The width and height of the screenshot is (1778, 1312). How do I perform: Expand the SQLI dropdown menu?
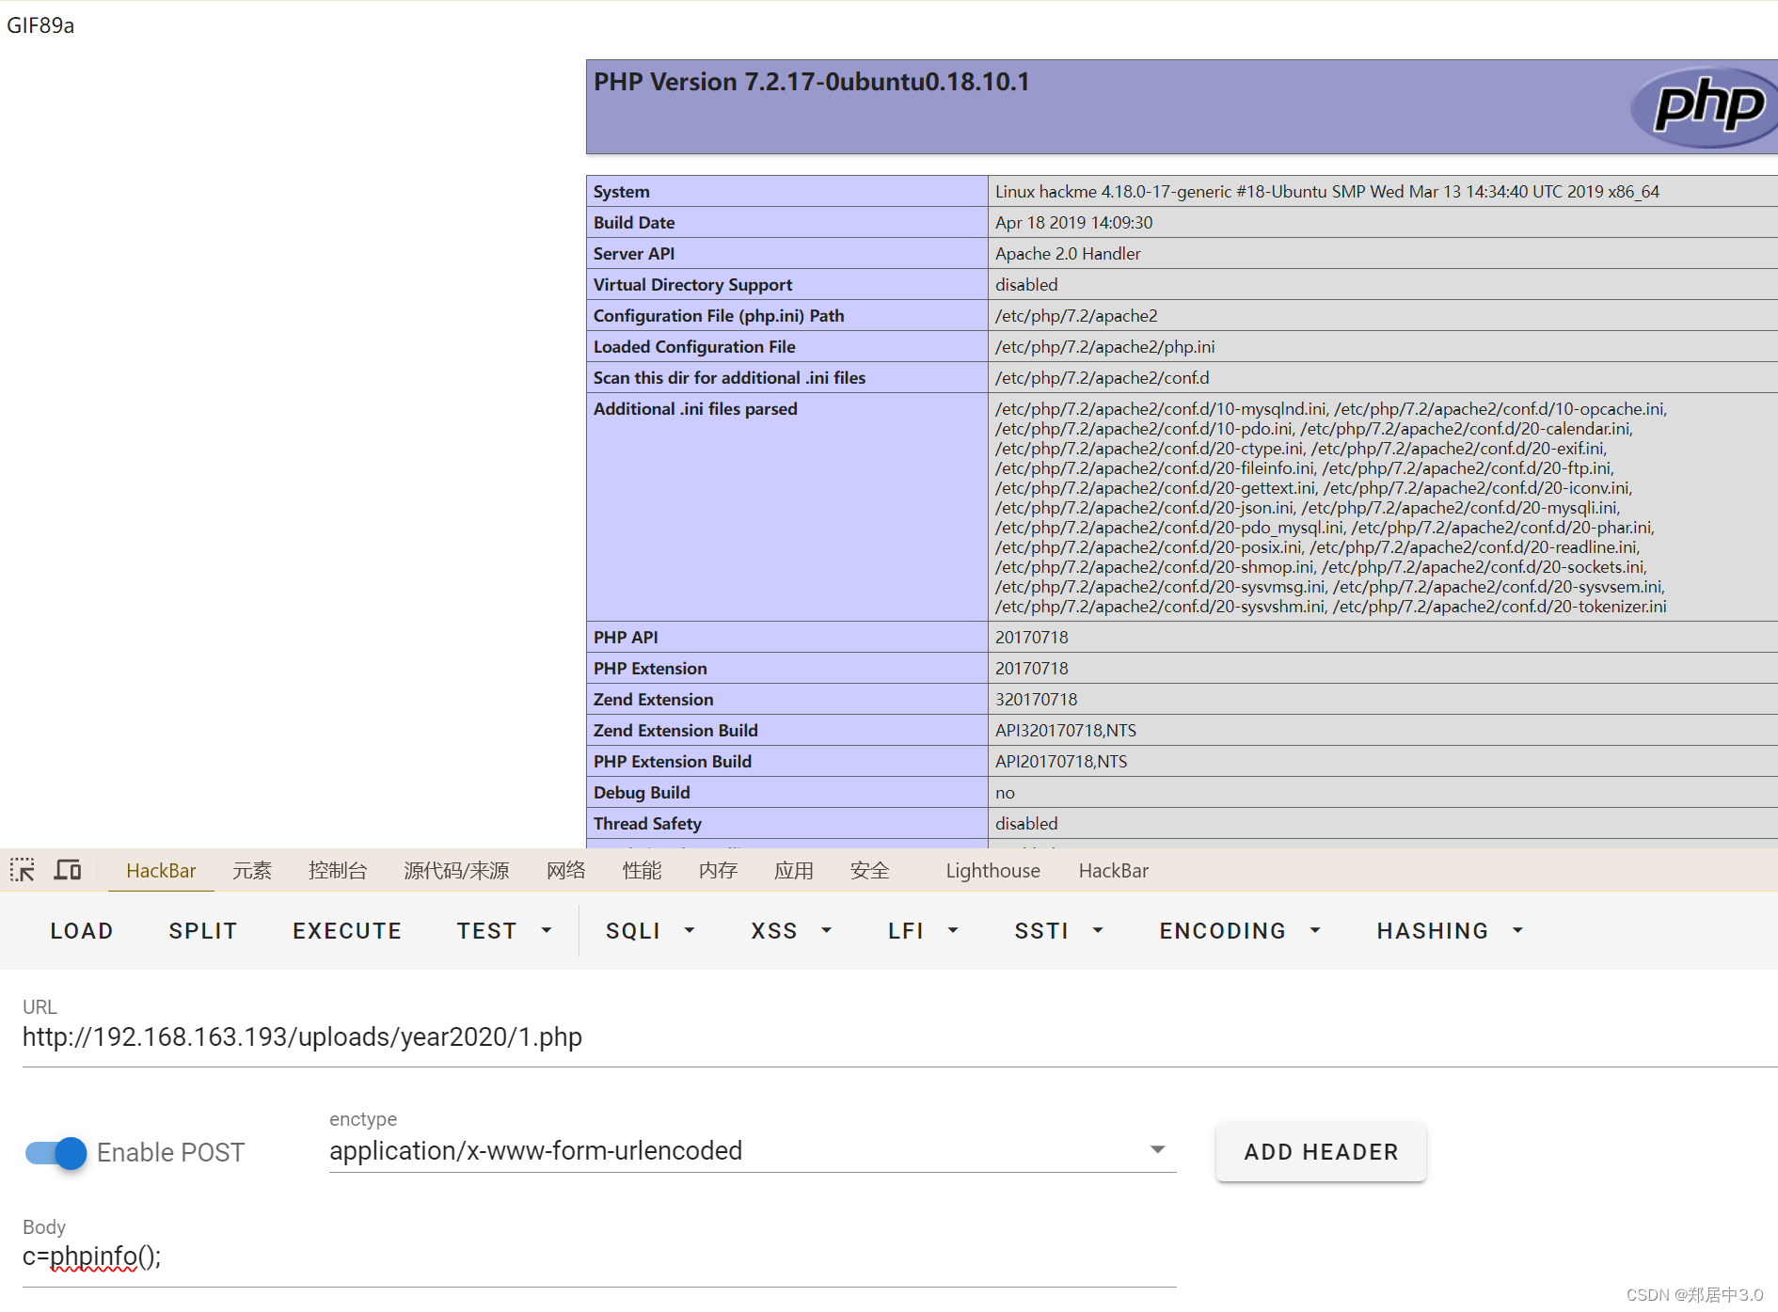tap(690, 930)
